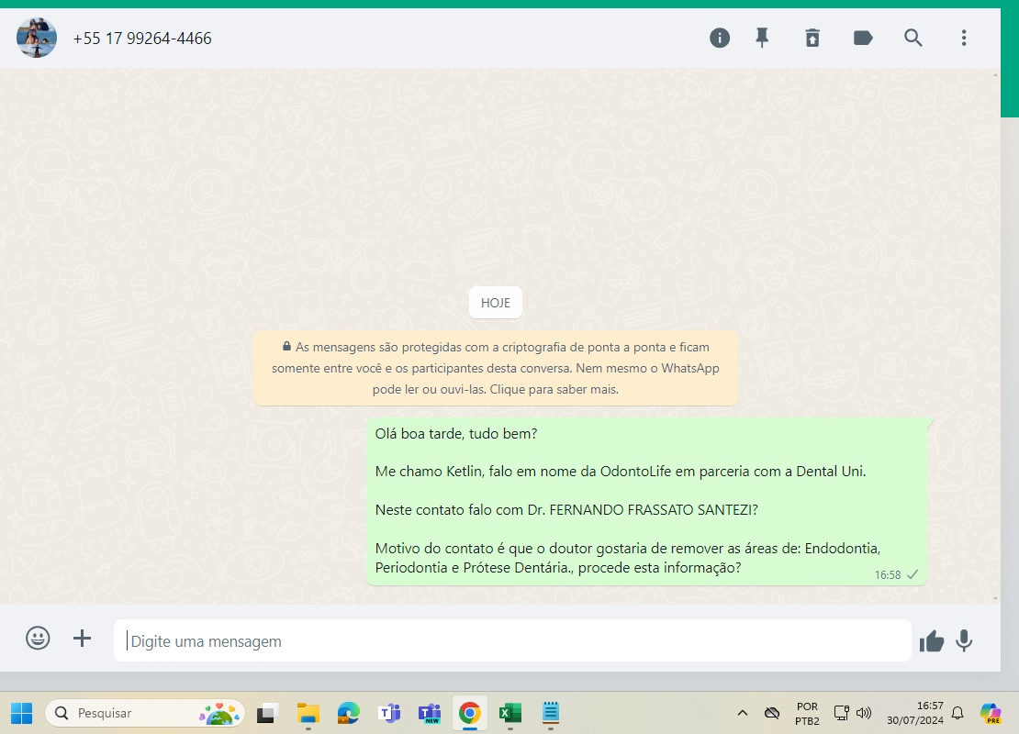Click chat scrollbar up arrow
This screenshot has width=1019, height=734.
(x=996, y=74)
